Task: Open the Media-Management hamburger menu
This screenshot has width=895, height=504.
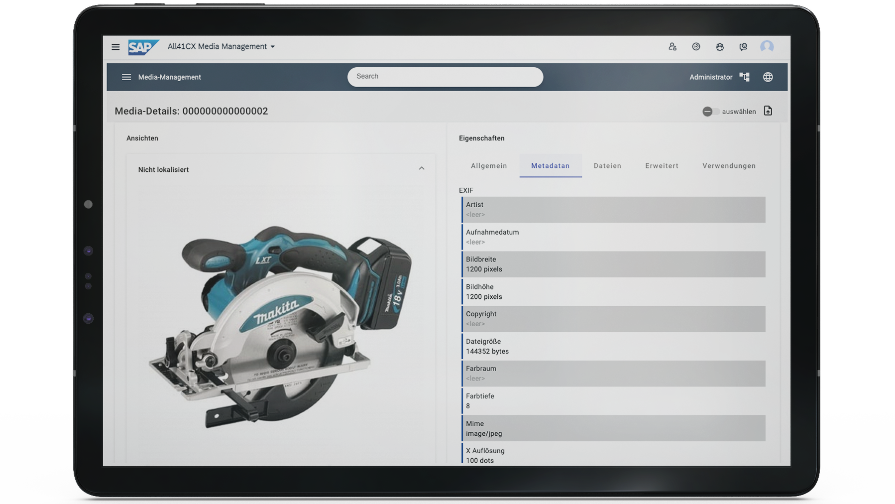Action: tap(126, 77)
